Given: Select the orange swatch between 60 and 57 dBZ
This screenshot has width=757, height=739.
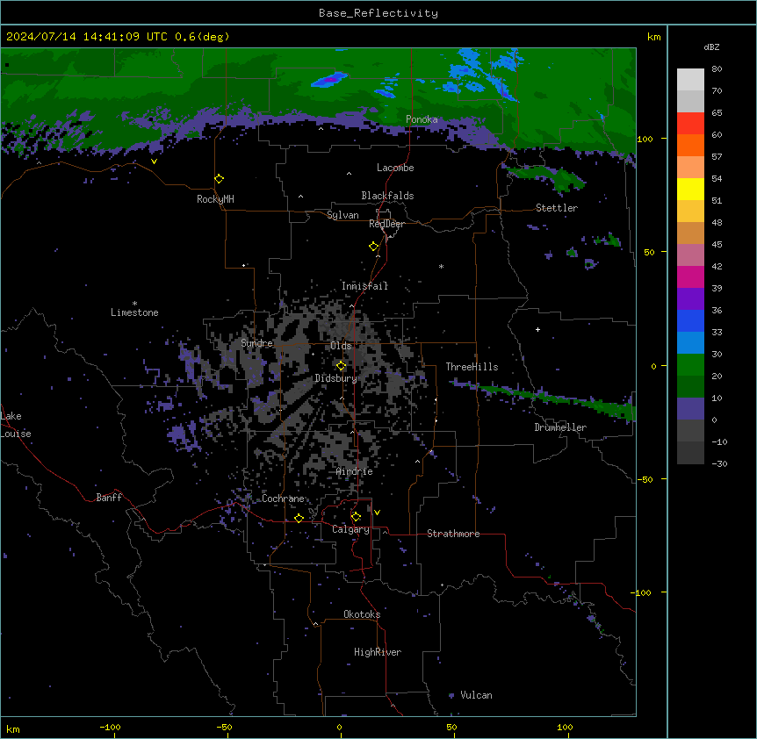Looking at the screenshot, I should 690,146.
